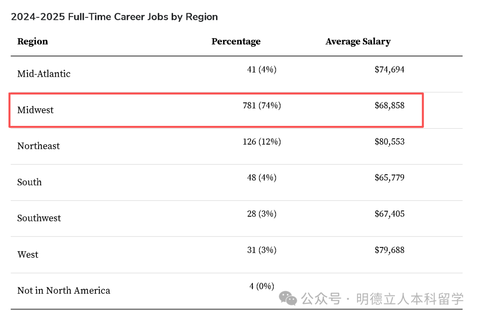Select the West region label
The width and height of the screenshot is (479, 318).
pos(28,255)
